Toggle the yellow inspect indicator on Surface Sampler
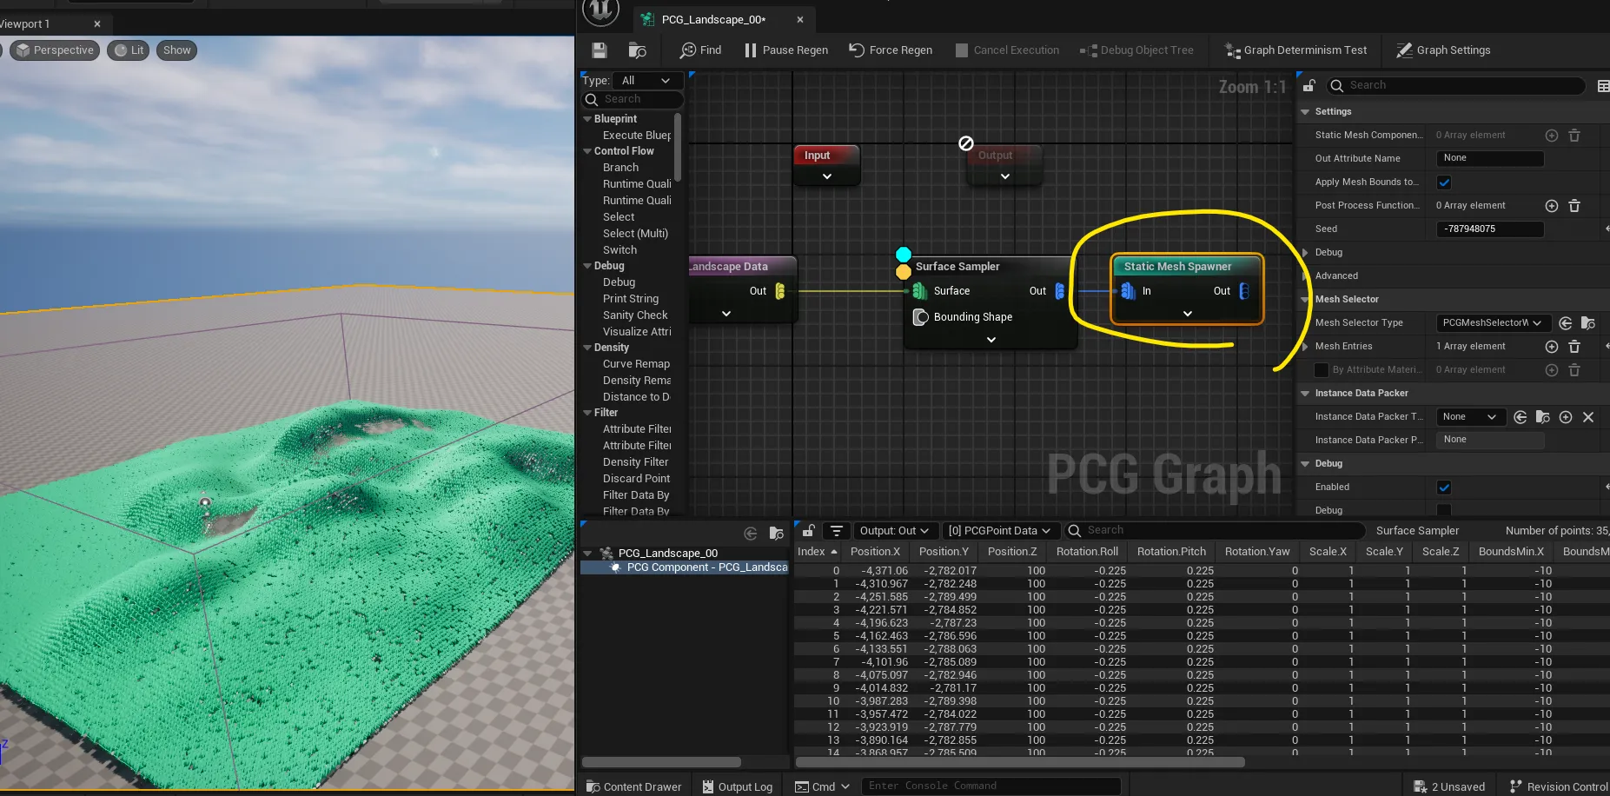Viewport: 1610px width, 796px height. click(x=904, y=272)
